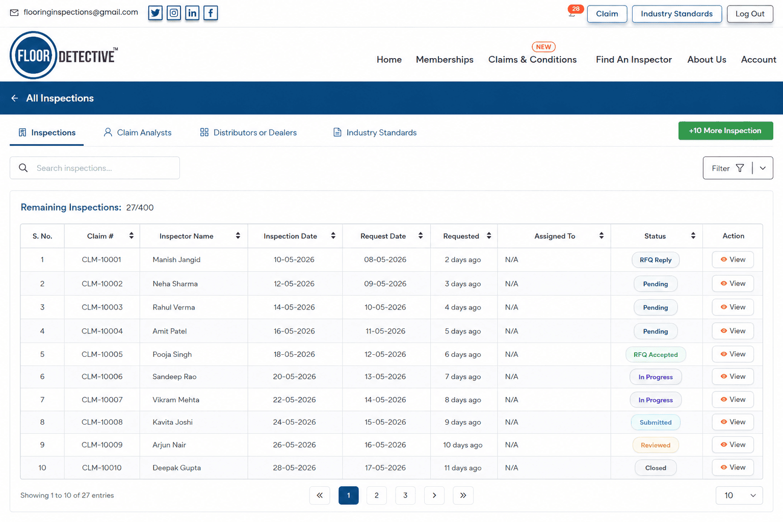The height and width of the screenshot is (522, 783).
Task: Click the Filter button label
Action: click(x=721, y=168)
